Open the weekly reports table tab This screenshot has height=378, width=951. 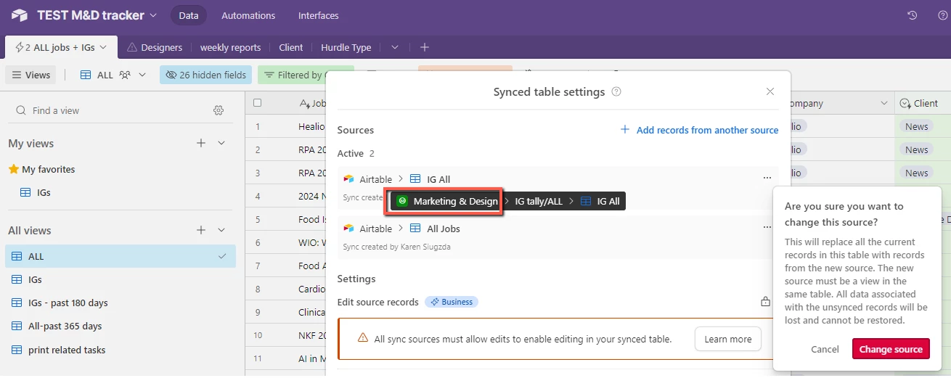click(x=230, y=47)
